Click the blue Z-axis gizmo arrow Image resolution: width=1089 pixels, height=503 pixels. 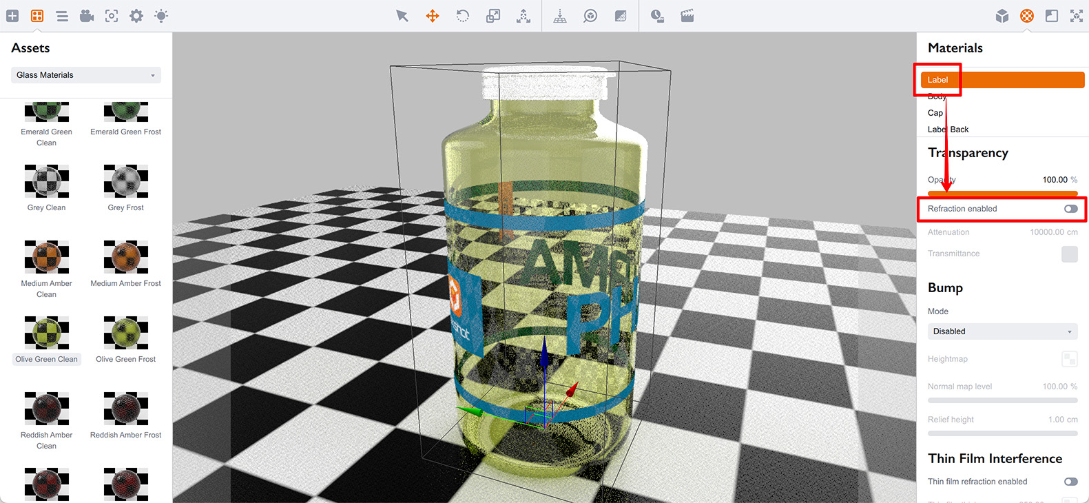[544, 353]
